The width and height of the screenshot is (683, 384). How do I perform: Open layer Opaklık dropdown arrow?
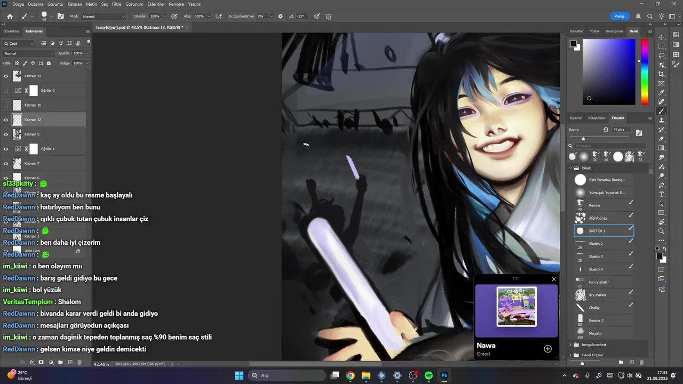(x=87, y=53)
